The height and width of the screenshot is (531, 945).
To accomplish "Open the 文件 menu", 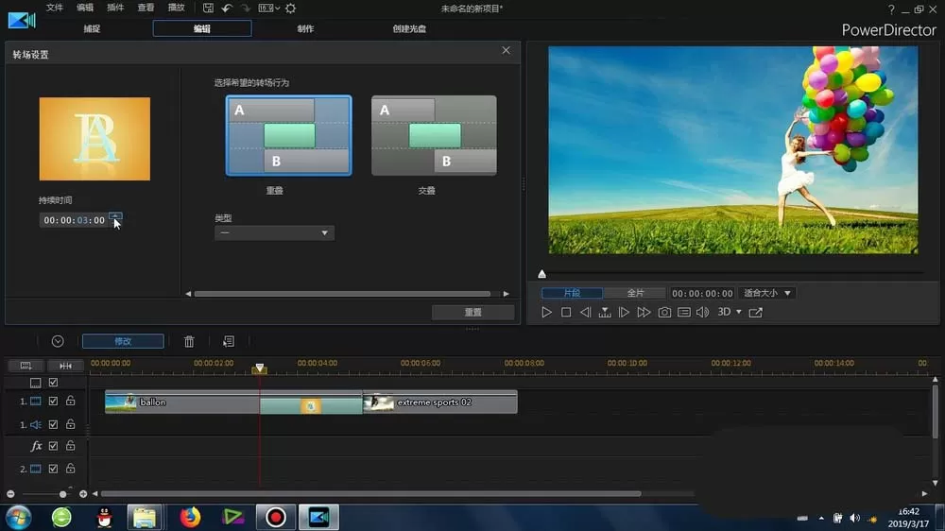I will (x=54, y=8).
